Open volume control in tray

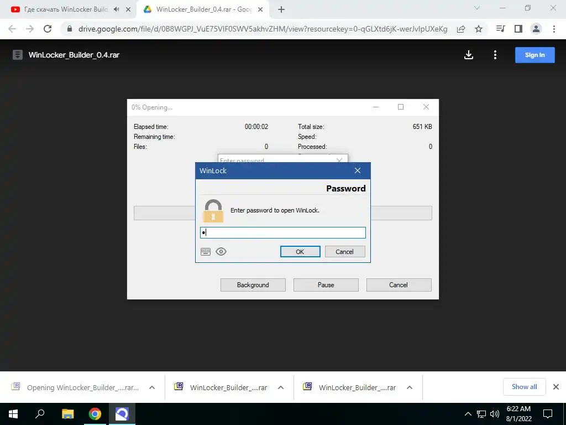[495, 414]
